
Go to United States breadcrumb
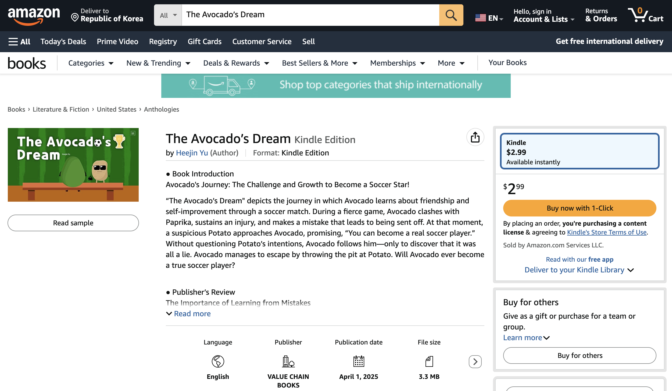116,109
